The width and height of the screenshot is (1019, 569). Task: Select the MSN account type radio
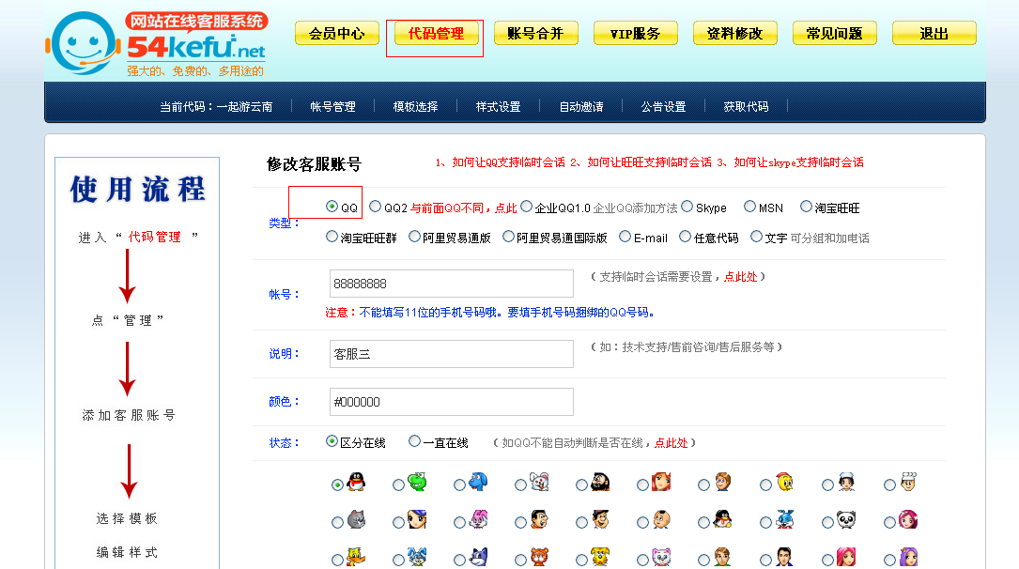749,207
